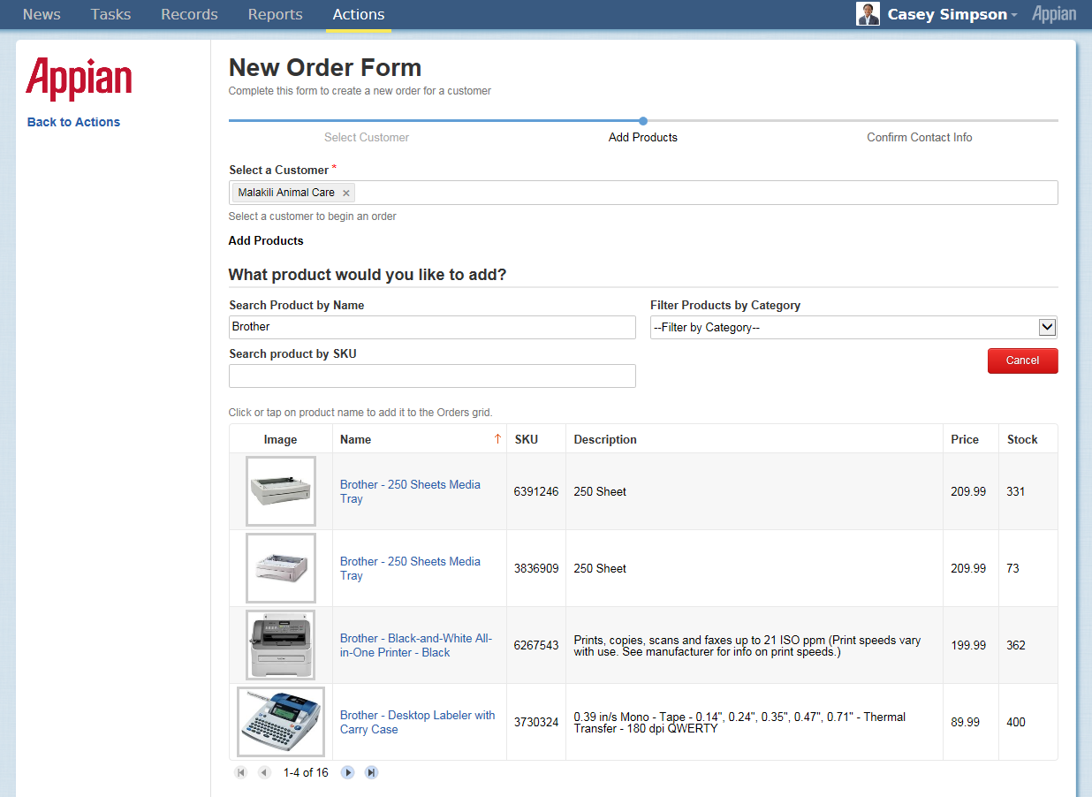
Task: Switch to the Records tab
Action: (189, 15)
